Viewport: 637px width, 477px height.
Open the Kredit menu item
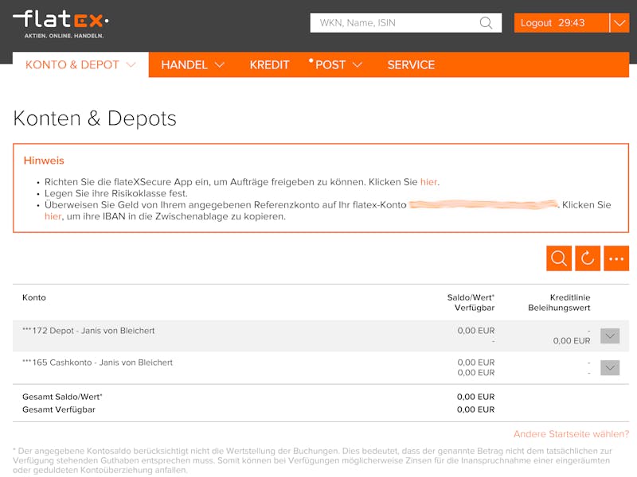(269, 64)
